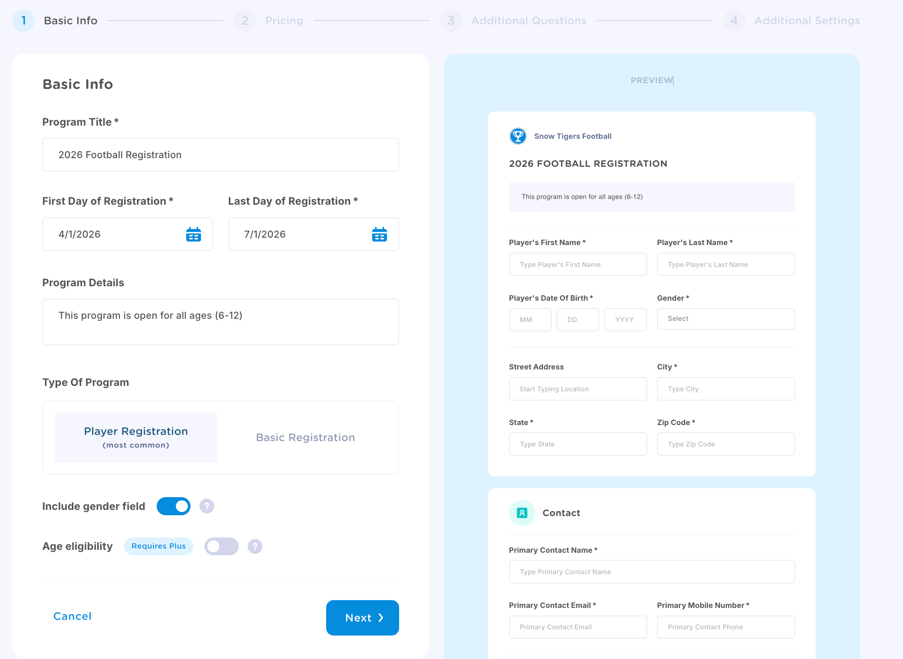
Task: Click the Contact section person icon
Action: (x=522, y=513)
